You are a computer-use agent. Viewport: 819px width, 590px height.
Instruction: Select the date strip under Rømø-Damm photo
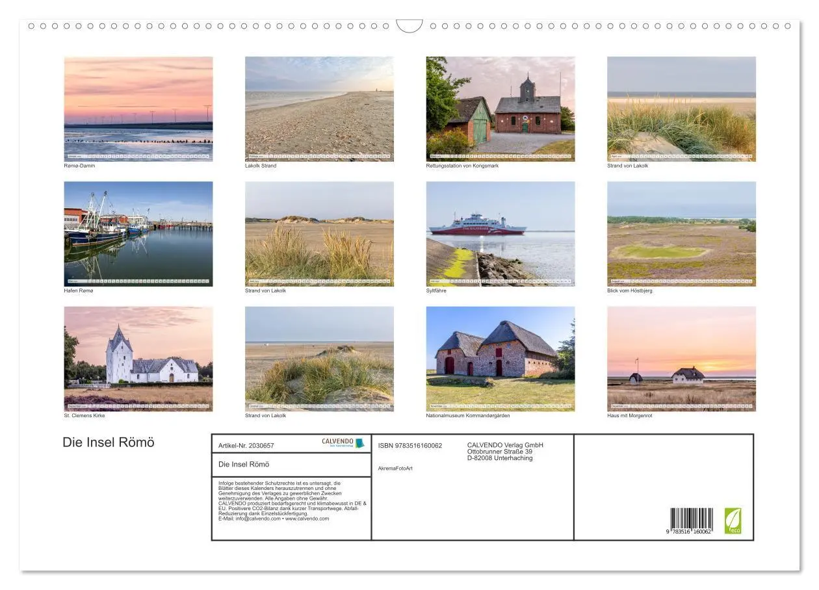tap(138, 155)
